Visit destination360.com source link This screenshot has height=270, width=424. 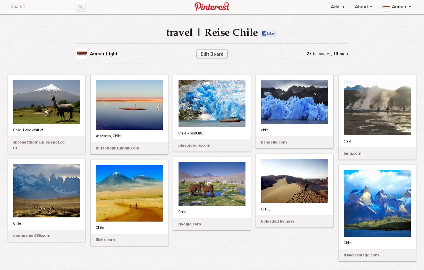coord(32,236)
